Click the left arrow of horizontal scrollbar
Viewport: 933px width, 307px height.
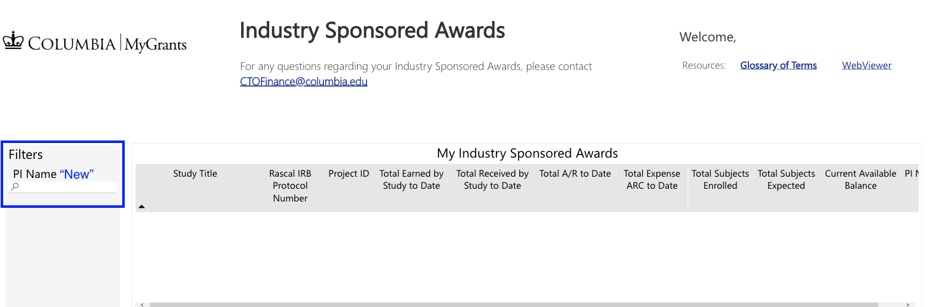pyautogui.click(x=141, y=304)
